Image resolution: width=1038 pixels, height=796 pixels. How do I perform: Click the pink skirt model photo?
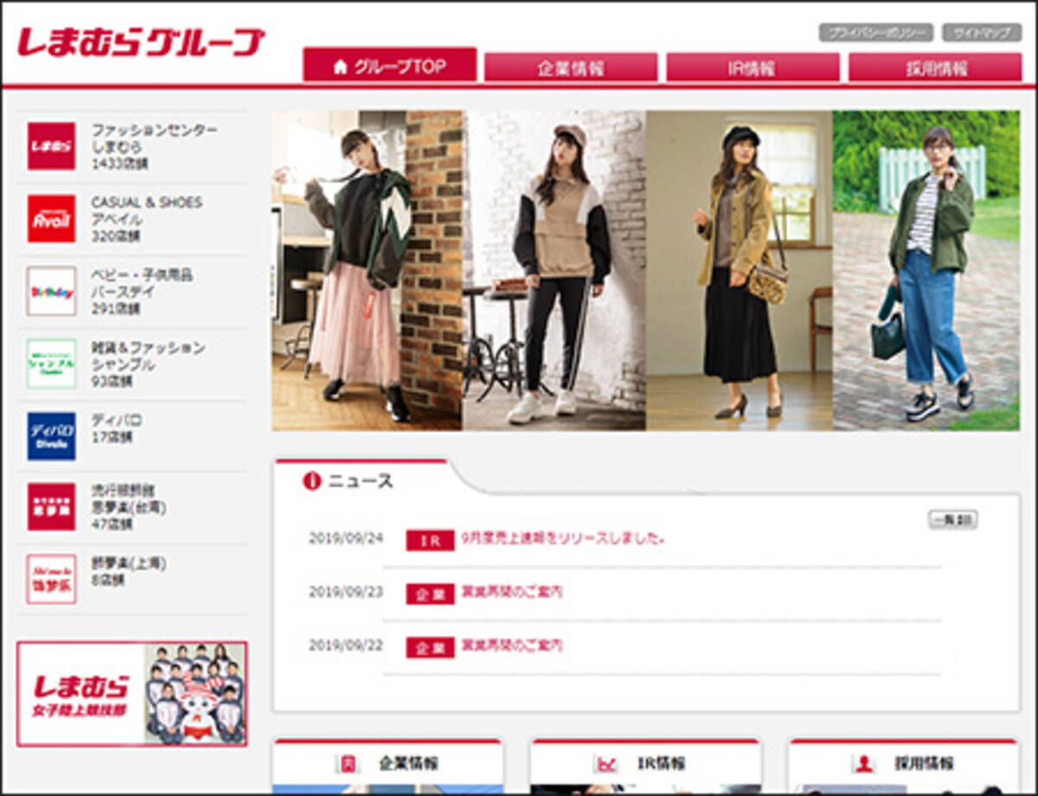point(367,270)
